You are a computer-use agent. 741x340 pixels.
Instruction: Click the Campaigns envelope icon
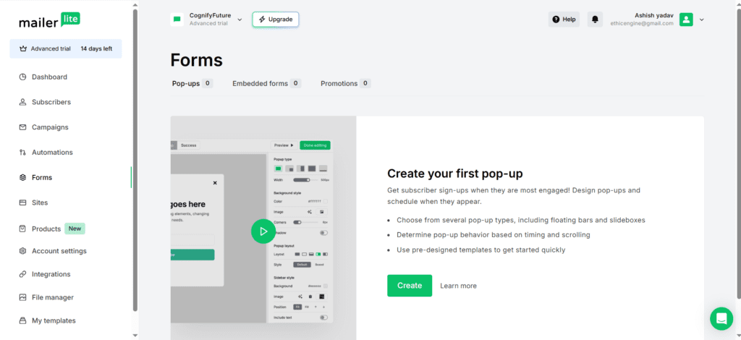22,127
